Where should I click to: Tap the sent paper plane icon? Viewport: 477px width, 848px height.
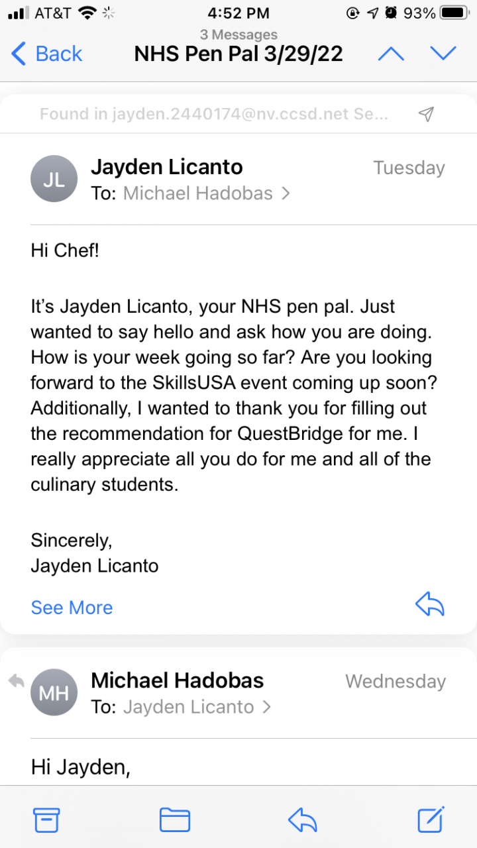[427, 115]
